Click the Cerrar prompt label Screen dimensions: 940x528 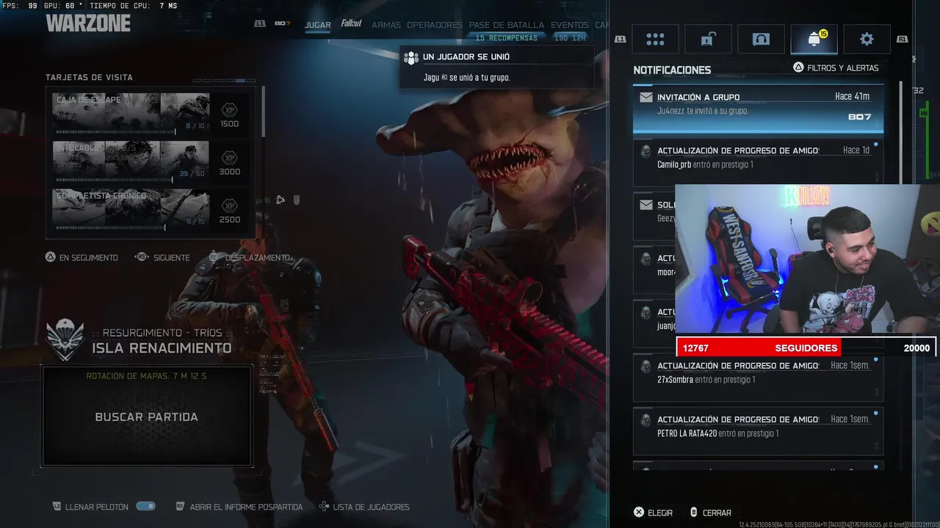point(717,513)
